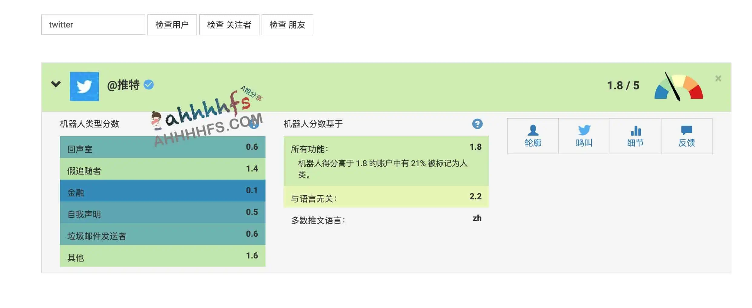Click the blue verified badge next to @推特
Screen dimensions: 752x308
[148, 85]
